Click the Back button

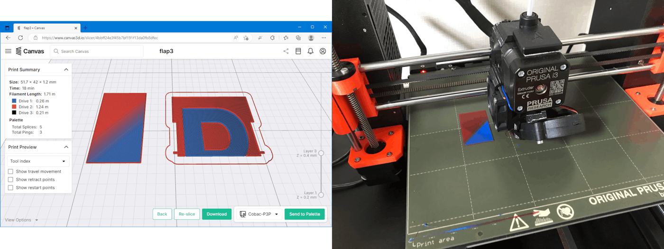click(x=162, y=214)
